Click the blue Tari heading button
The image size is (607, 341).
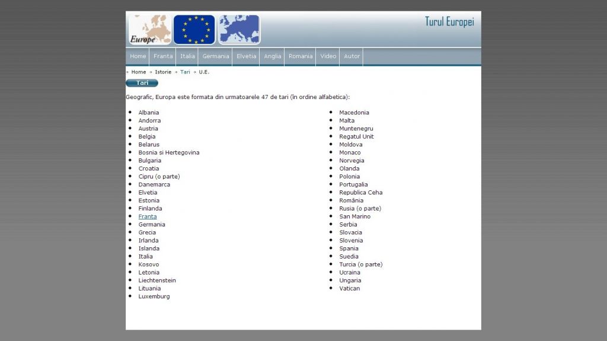[142, 83]
